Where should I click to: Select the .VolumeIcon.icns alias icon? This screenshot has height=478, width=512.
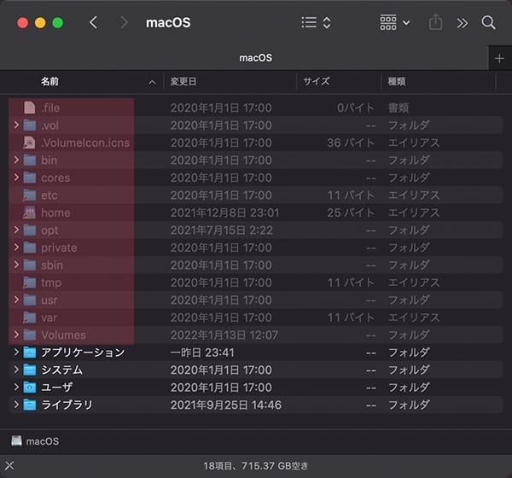pyautogui.click(x=29, y=143)
